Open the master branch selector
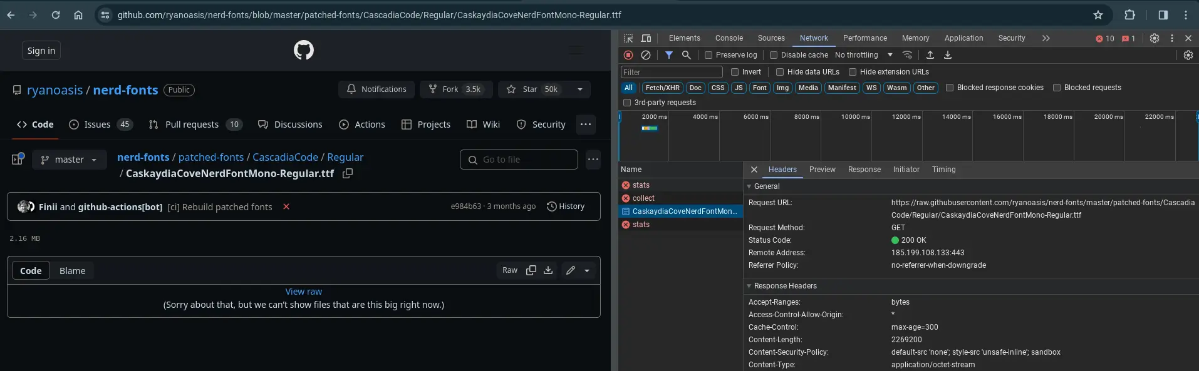The height and width of the screenshot is (371, 1199). pos(70,160)
